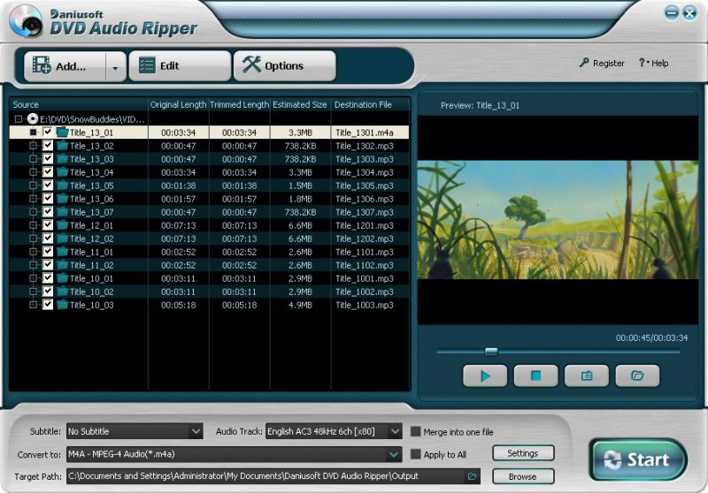The height and width of the screenshot is (493, 708).
Task: Click the Settings button
Action: (x=522, y=453)
